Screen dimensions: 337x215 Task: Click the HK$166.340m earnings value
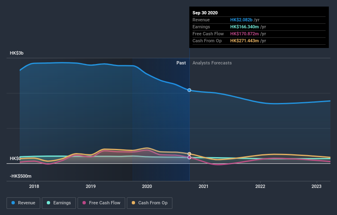click(x=245, y=27)
